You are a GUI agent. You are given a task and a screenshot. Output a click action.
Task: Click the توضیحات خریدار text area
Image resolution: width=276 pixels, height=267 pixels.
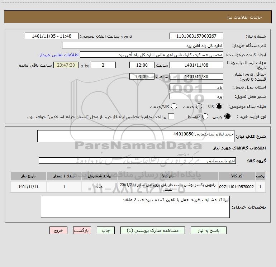coord(135,207)
